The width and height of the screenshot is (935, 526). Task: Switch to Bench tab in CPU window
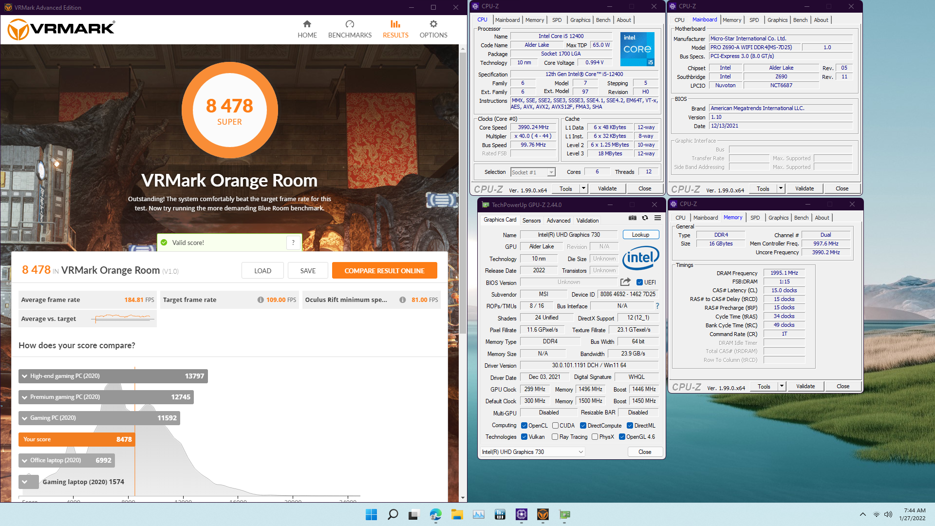tap(603, 20)
